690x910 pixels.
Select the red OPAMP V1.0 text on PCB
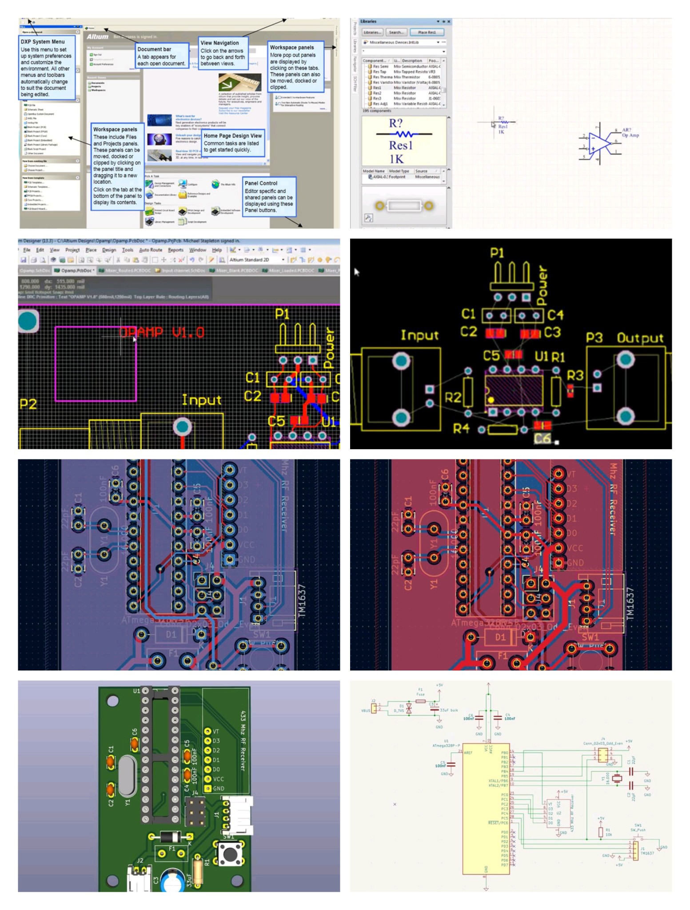[x=162, y=332]
